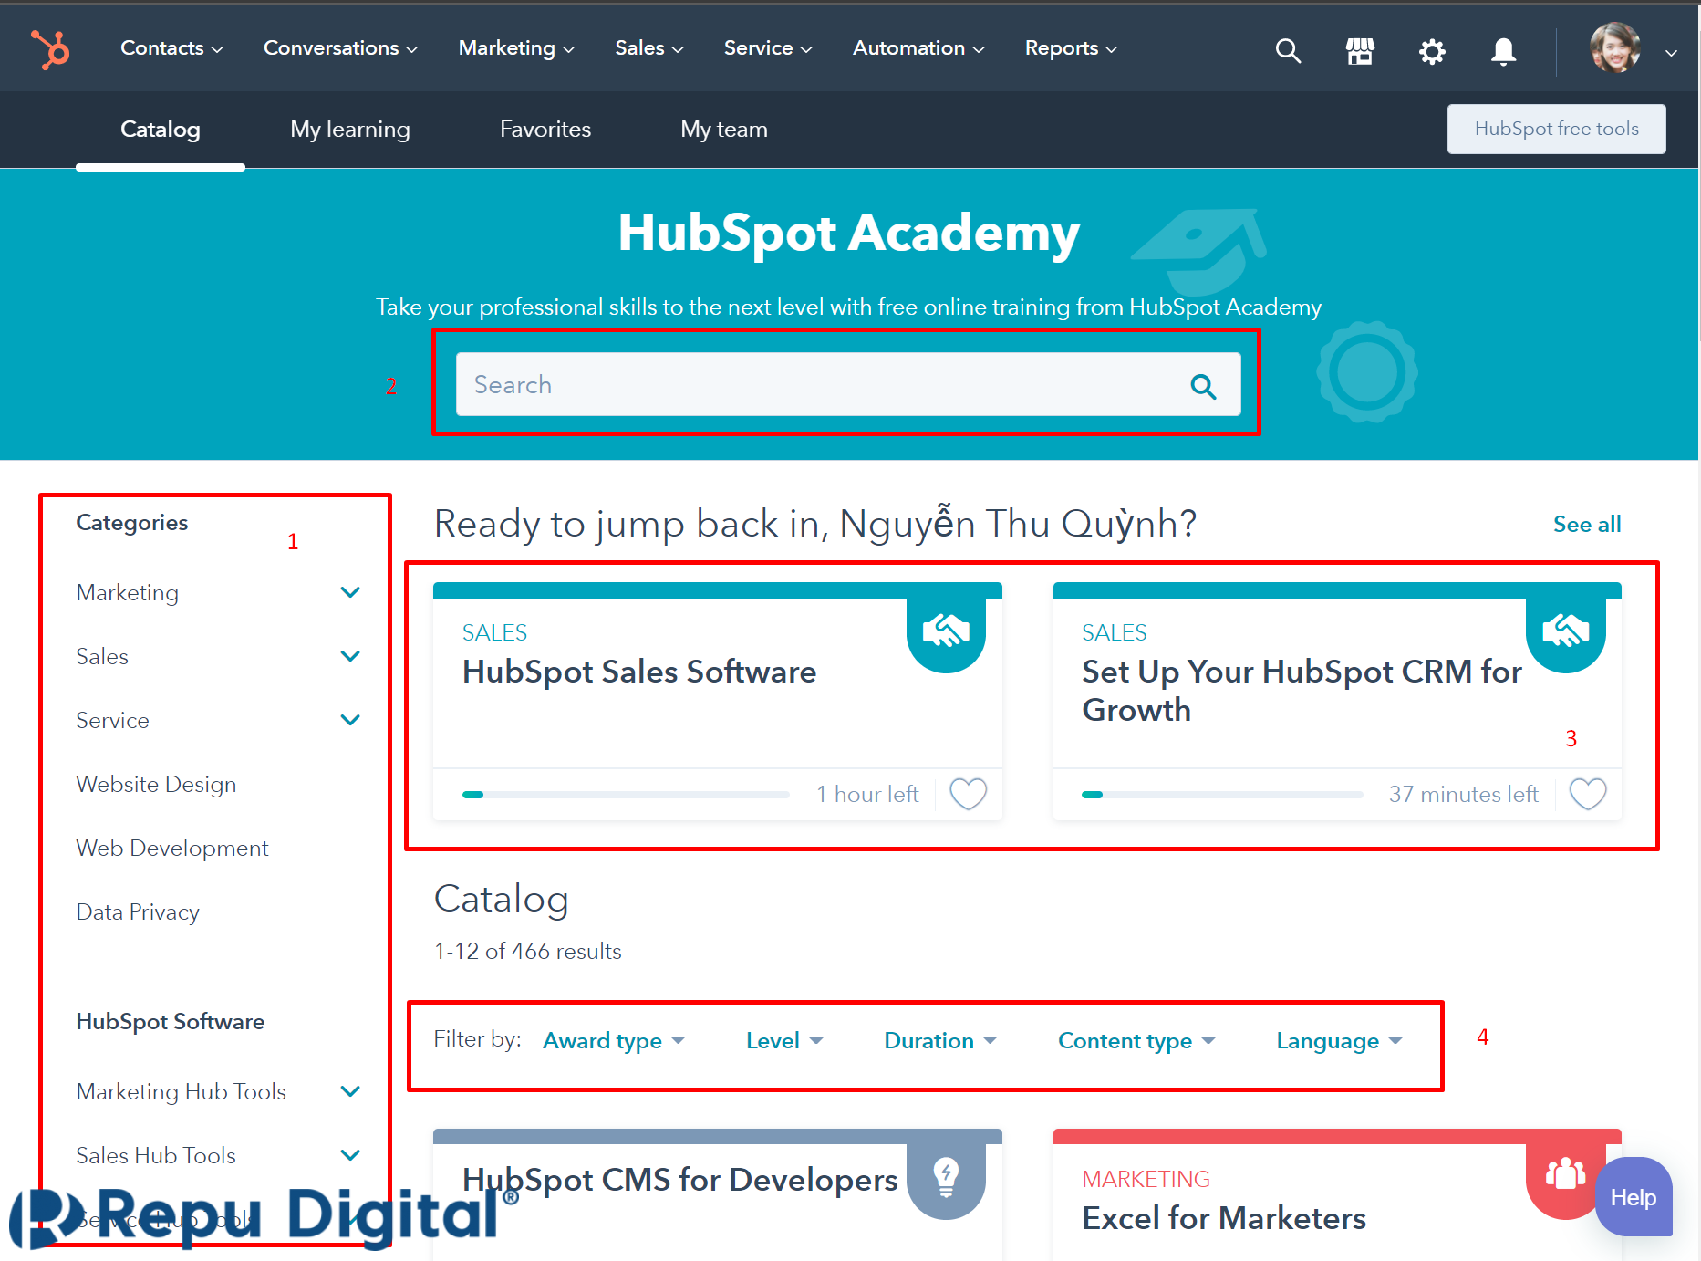The height and width of the screenshot is (1261, 1701).
Task: Click the '1 hour left' text
Action: [867, 795]
